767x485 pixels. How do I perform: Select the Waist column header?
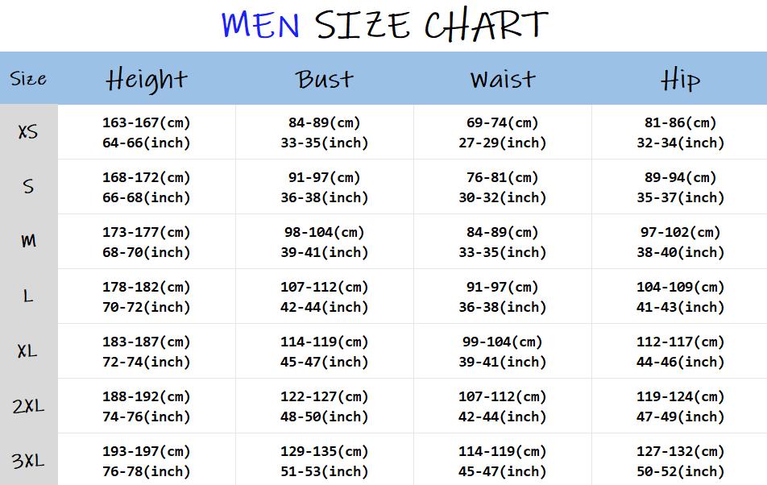(x=503, y=79)
